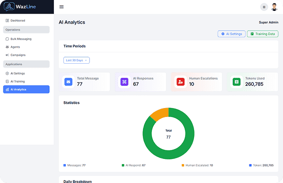Click the Total Message value 77
Screen dimensions: 283x183
(x=80, y=84)
